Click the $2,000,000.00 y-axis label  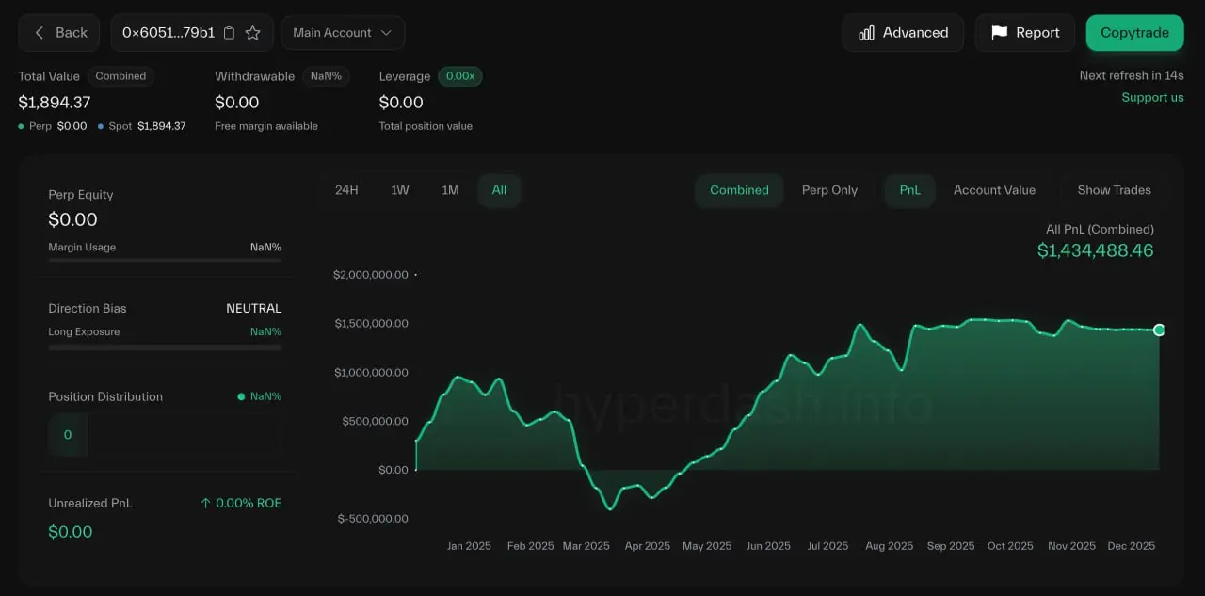tap(371, 275)
